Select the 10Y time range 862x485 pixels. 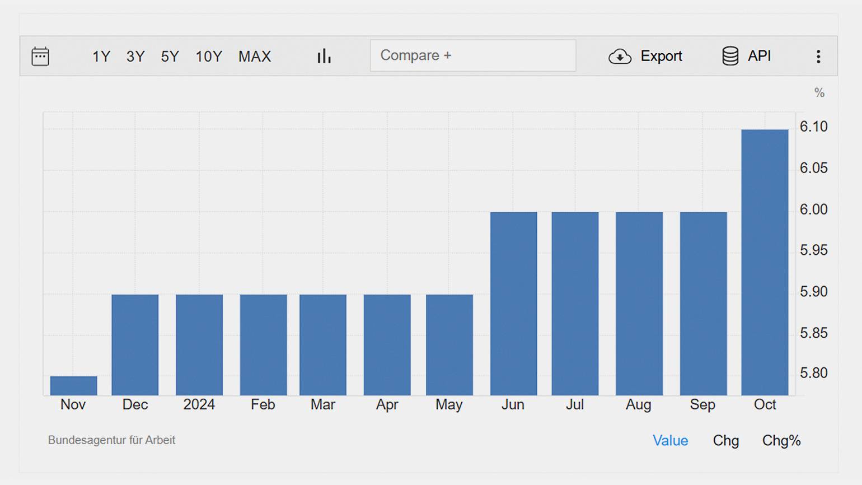[x=209, y=57]
